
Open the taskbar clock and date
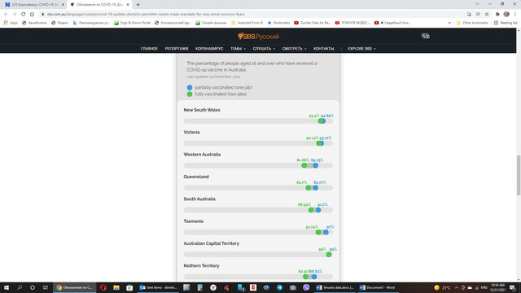497,287
